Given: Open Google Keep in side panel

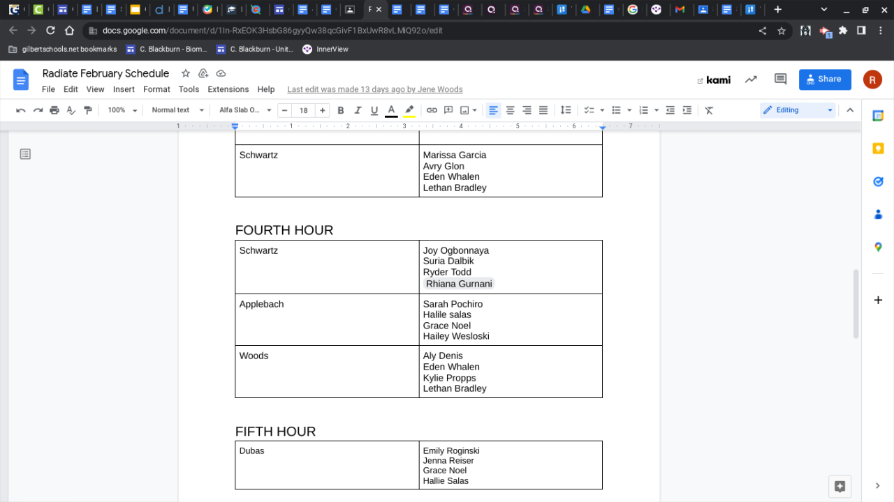Looking at the screenshot, I should coord(878,148).
